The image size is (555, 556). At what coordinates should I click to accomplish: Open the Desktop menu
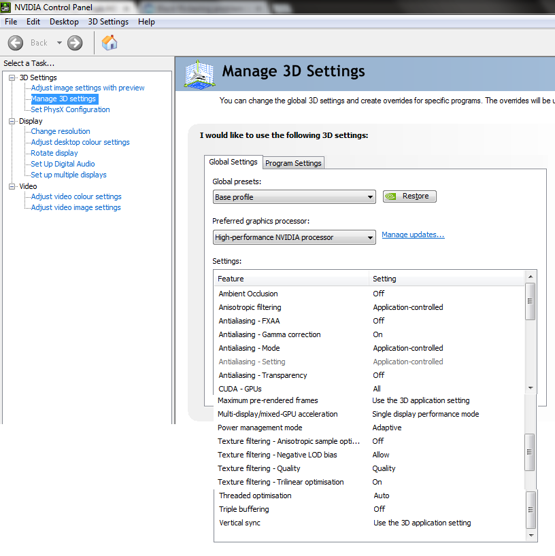click(64, 22)
